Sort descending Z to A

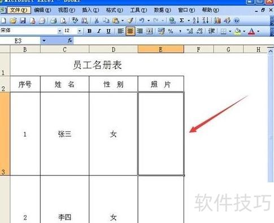(x=205, y=20)
